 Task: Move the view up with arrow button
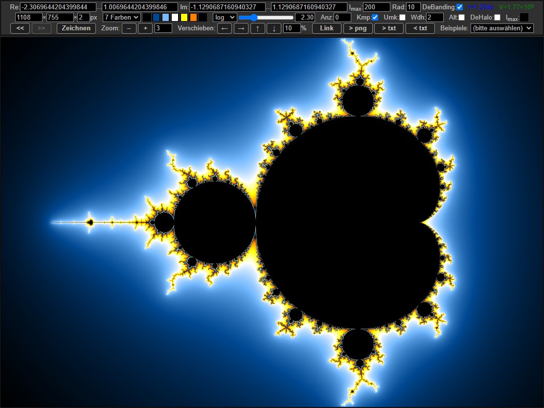(x=257, y=28)
